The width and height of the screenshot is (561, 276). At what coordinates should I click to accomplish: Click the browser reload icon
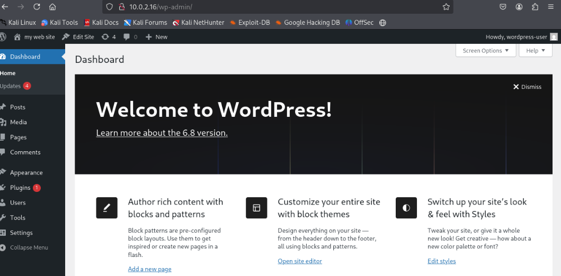tap(37, 7)
